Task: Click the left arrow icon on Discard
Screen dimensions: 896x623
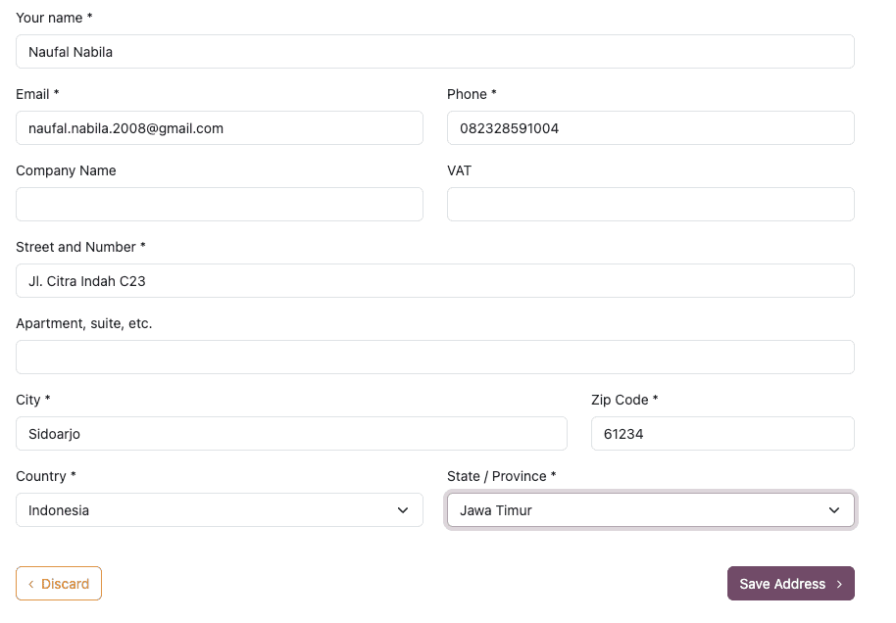Action: [x=30, y=584]
